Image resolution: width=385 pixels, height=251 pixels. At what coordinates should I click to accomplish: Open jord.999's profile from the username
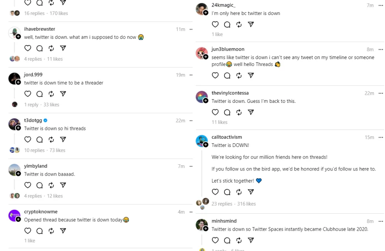pyautogui.click(x=33, y=75)
